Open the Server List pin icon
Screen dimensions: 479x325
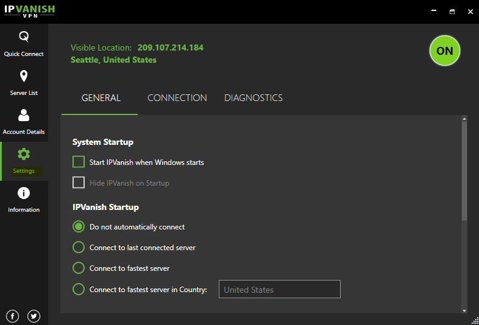click(x=24, y=76)
